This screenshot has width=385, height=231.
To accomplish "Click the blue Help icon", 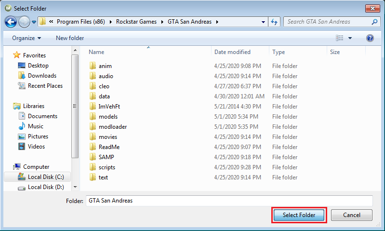I will point(370,38).
